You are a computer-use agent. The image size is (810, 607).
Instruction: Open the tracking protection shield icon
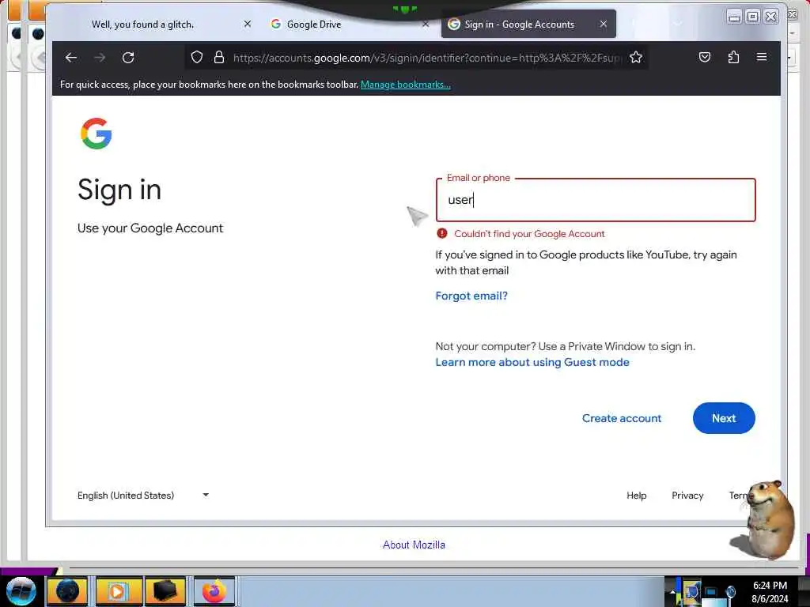(x=197, y=57)
